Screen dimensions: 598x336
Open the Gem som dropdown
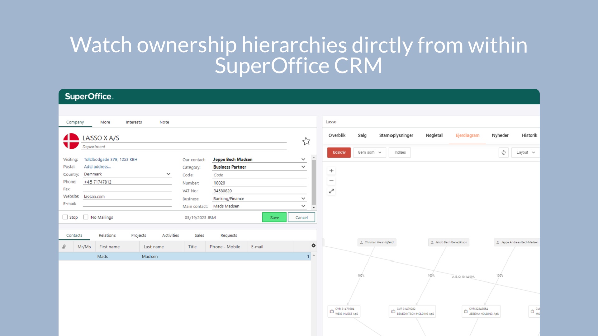(x=370, y=152)
